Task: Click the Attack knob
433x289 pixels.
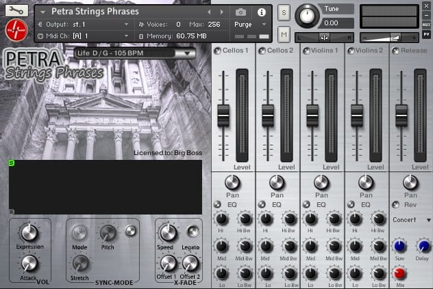Action: pos(29,263)
